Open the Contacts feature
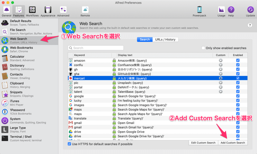Screen dimensions: 257x154 29,76
